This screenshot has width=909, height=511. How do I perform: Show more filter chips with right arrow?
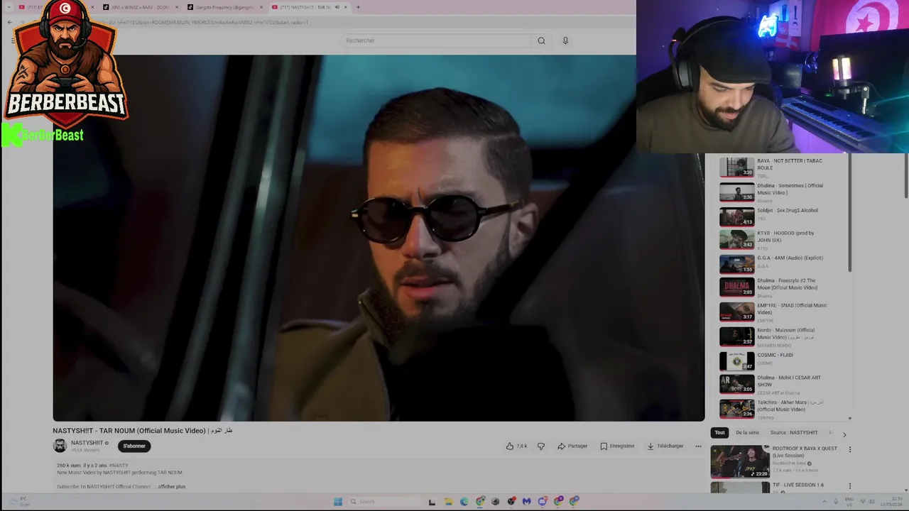click(x=844, y=434)
